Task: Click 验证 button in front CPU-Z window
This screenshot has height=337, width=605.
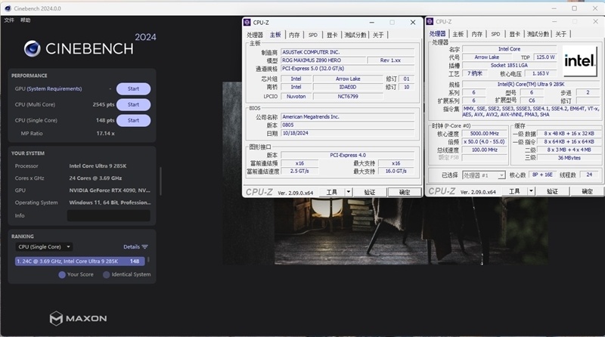Action: click(370, 192)
